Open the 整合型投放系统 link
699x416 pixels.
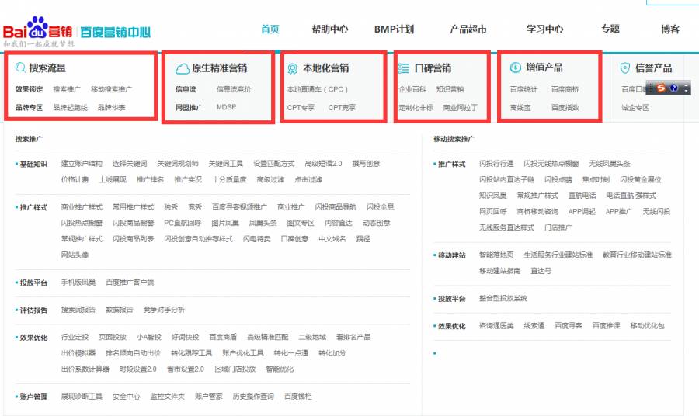[503, 298]
